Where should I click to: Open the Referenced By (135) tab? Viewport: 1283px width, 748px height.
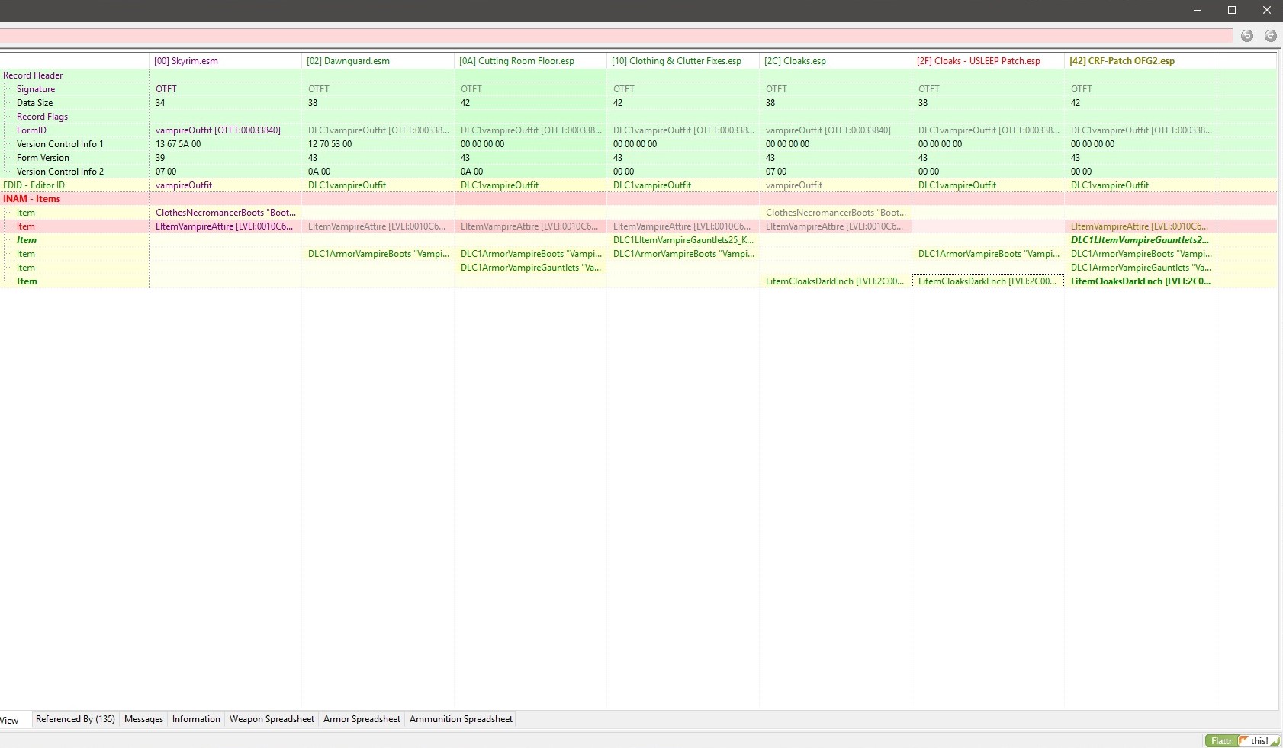(x=76, y=719)
